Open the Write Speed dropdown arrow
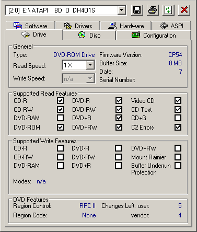Image resolution: width=197 pixels, height=232 pixels. 90,79
